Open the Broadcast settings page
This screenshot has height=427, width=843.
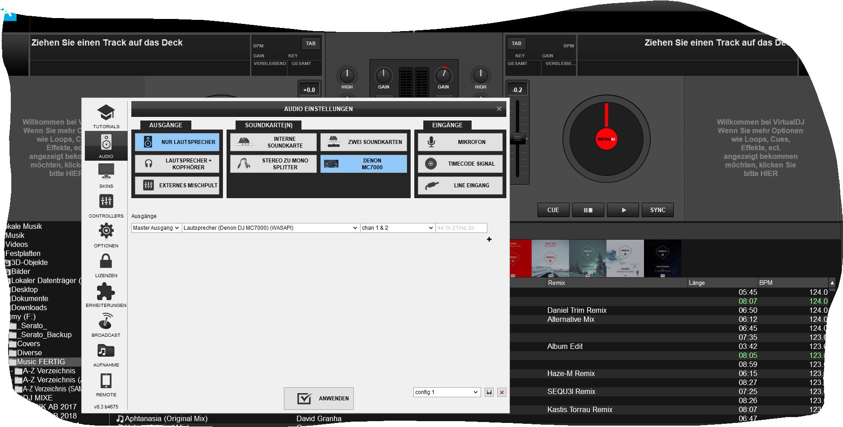(106, 325)
